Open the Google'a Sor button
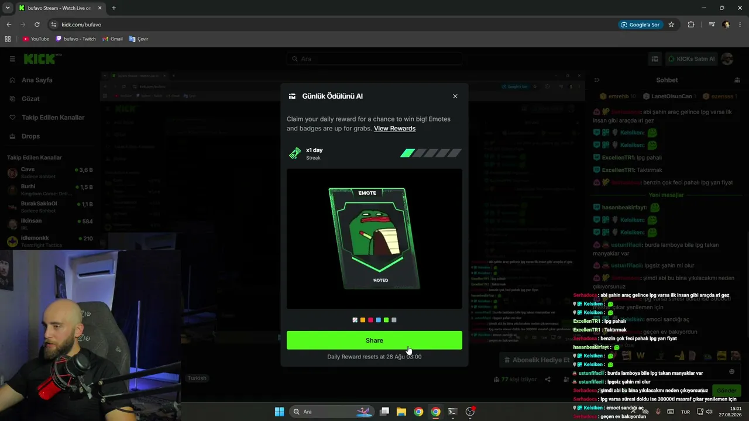 (640, 25)
